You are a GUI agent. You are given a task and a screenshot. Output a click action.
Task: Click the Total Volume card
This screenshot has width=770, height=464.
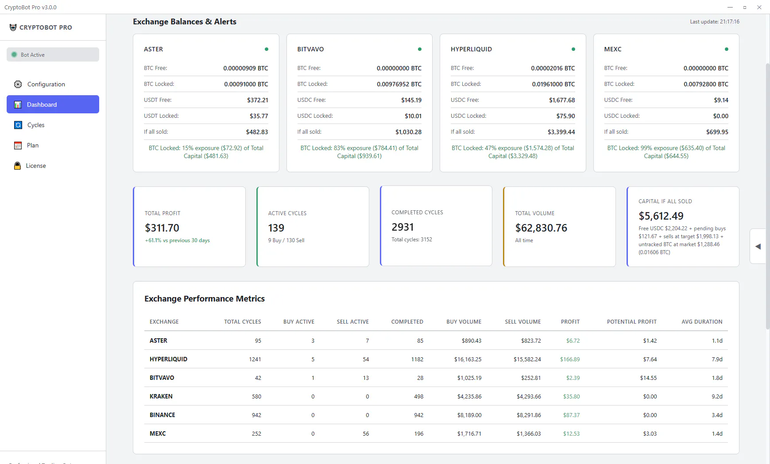pyautogui.click(x=559, y=227)
